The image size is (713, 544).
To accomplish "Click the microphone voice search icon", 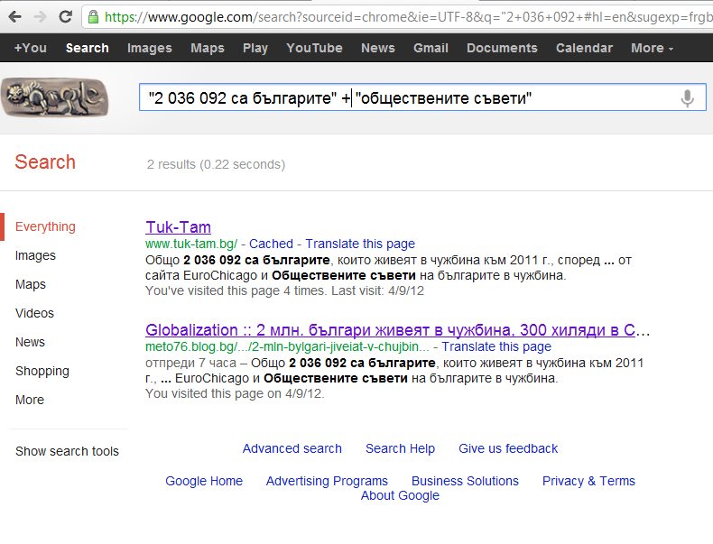I will coord(687,98).
